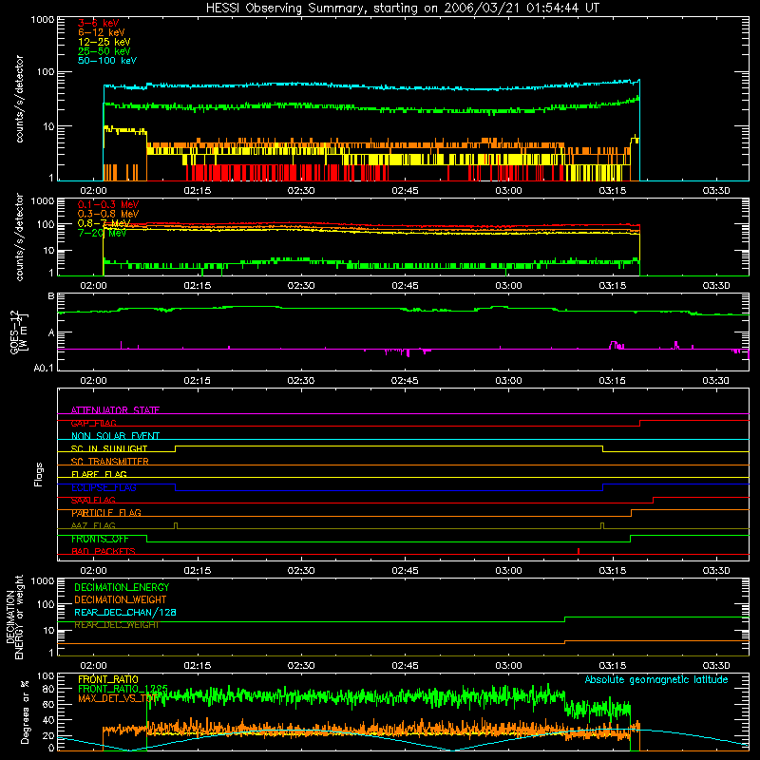Select the DECIMATION_ENERGY legend label
This screenshot has height=760, width=760.
[x=122, y=587]
